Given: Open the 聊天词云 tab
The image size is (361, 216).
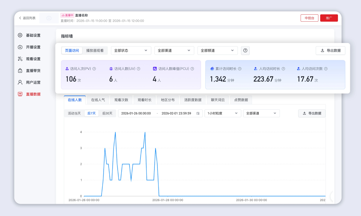Looking at the screenshot, I should 218,100.
